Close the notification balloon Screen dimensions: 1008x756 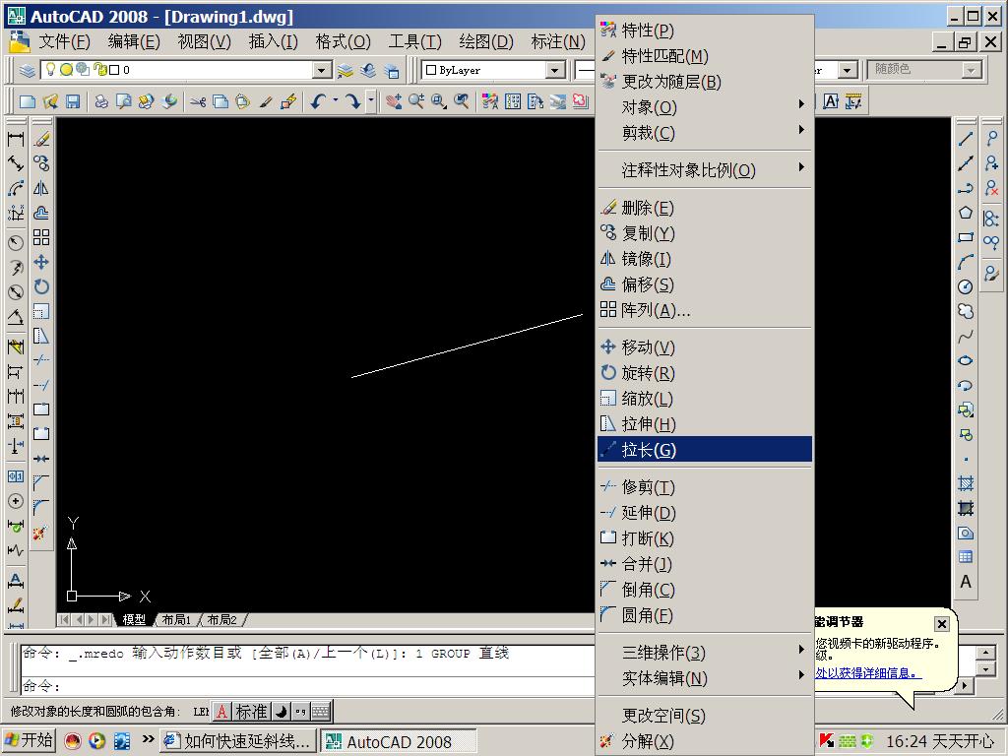[941, 623]
